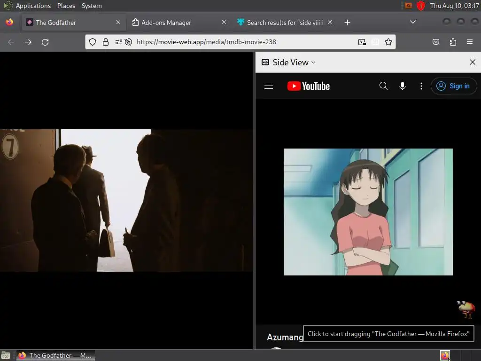Close the Side View panel
The image size is (481, 361).
[x=473, y=63]
